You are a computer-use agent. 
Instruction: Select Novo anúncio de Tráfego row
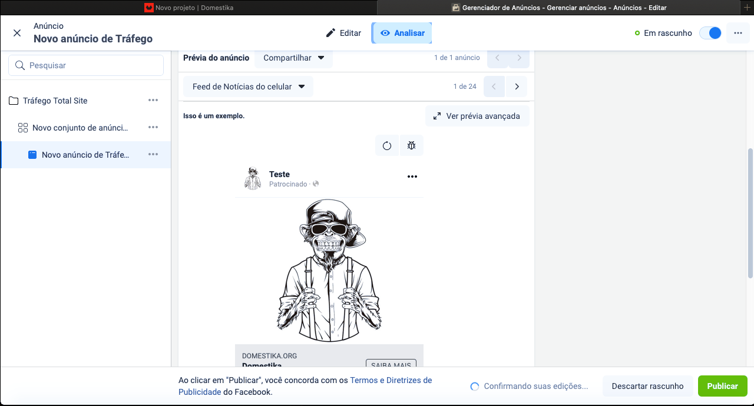85,155
